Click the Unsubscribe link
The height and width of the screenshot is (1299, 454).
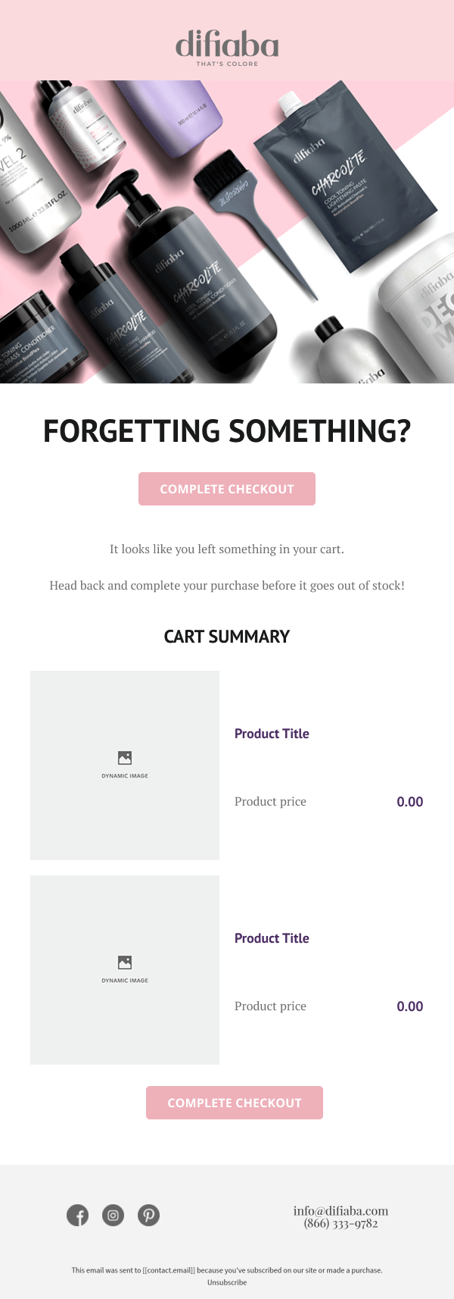227,1282
